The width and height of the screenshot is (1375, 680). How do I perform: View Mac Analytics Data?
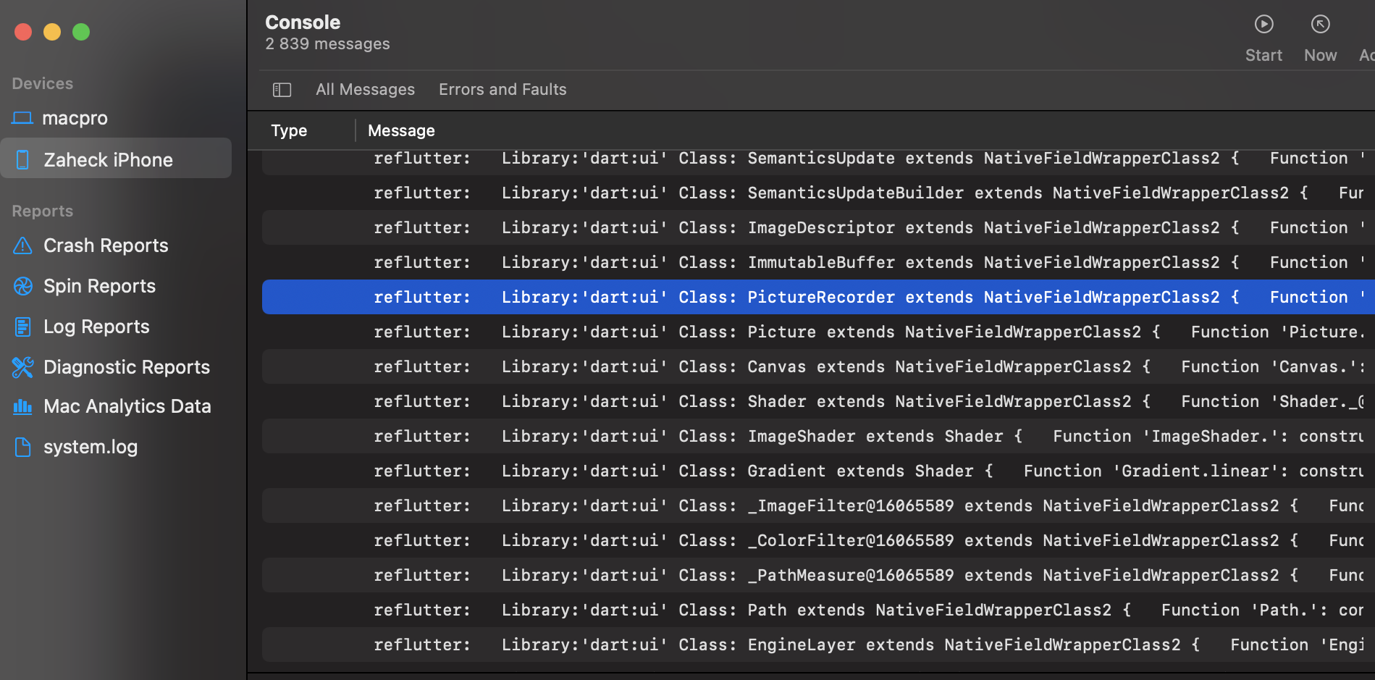pyautogui.click(x=127, y=406)
